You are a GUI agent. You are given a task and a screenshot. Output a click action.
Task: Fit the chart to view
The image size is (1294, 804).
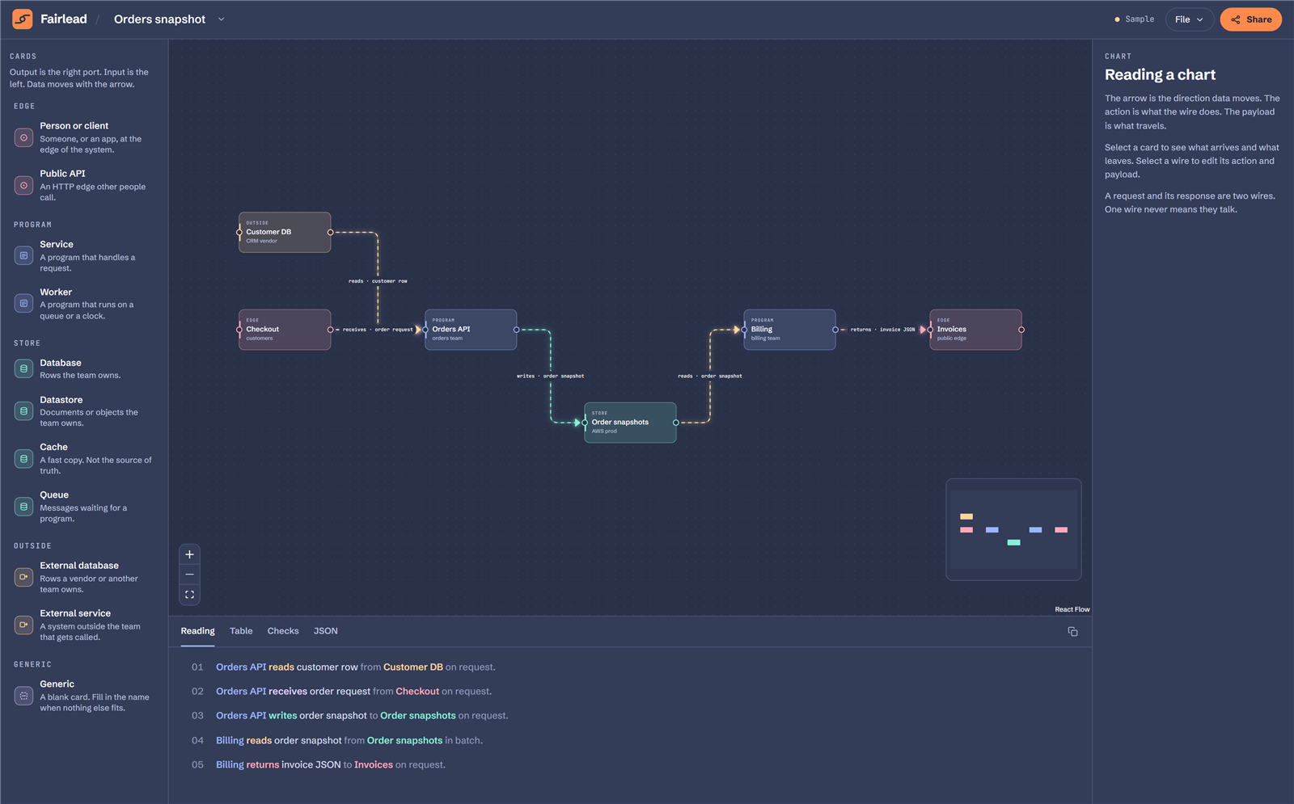[189, 595]
